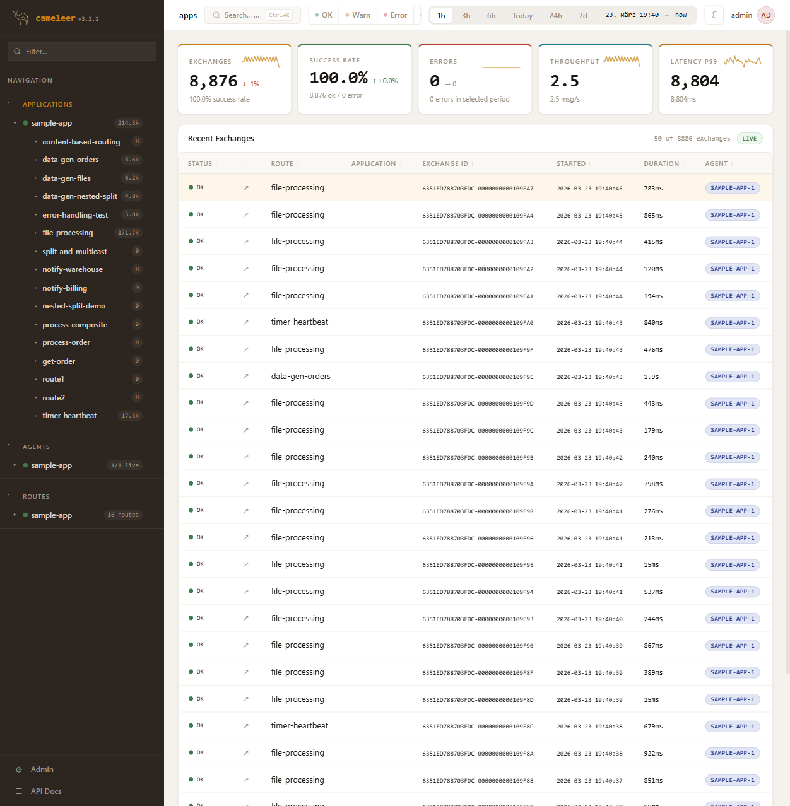790x806 pixels.
Task: Click the AD user avatar
Action: pyautogui.click(x=765, y=15)
